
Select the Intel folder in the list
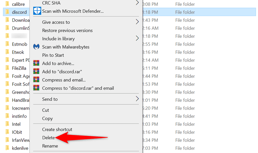16,124
